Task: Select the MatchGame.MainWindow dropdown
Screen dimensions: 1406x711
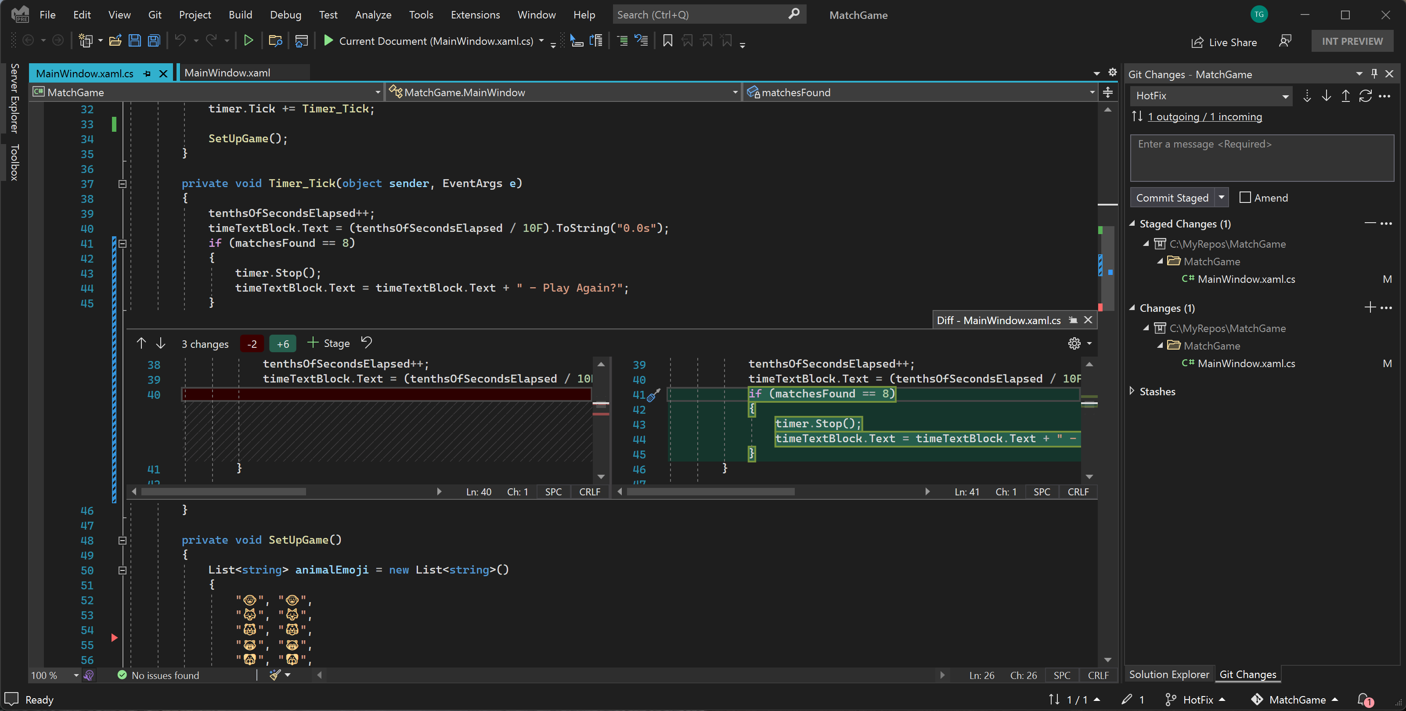Action: click(562, 91)
